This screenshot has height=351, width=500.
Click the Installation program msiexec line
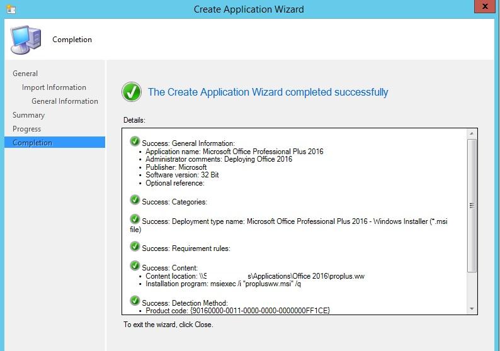[223, 284]
